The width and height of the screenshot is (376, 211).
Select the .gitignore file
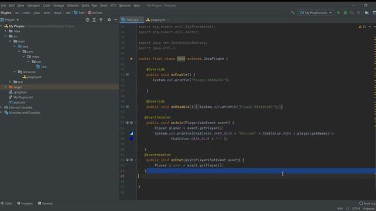pos(18,92)
